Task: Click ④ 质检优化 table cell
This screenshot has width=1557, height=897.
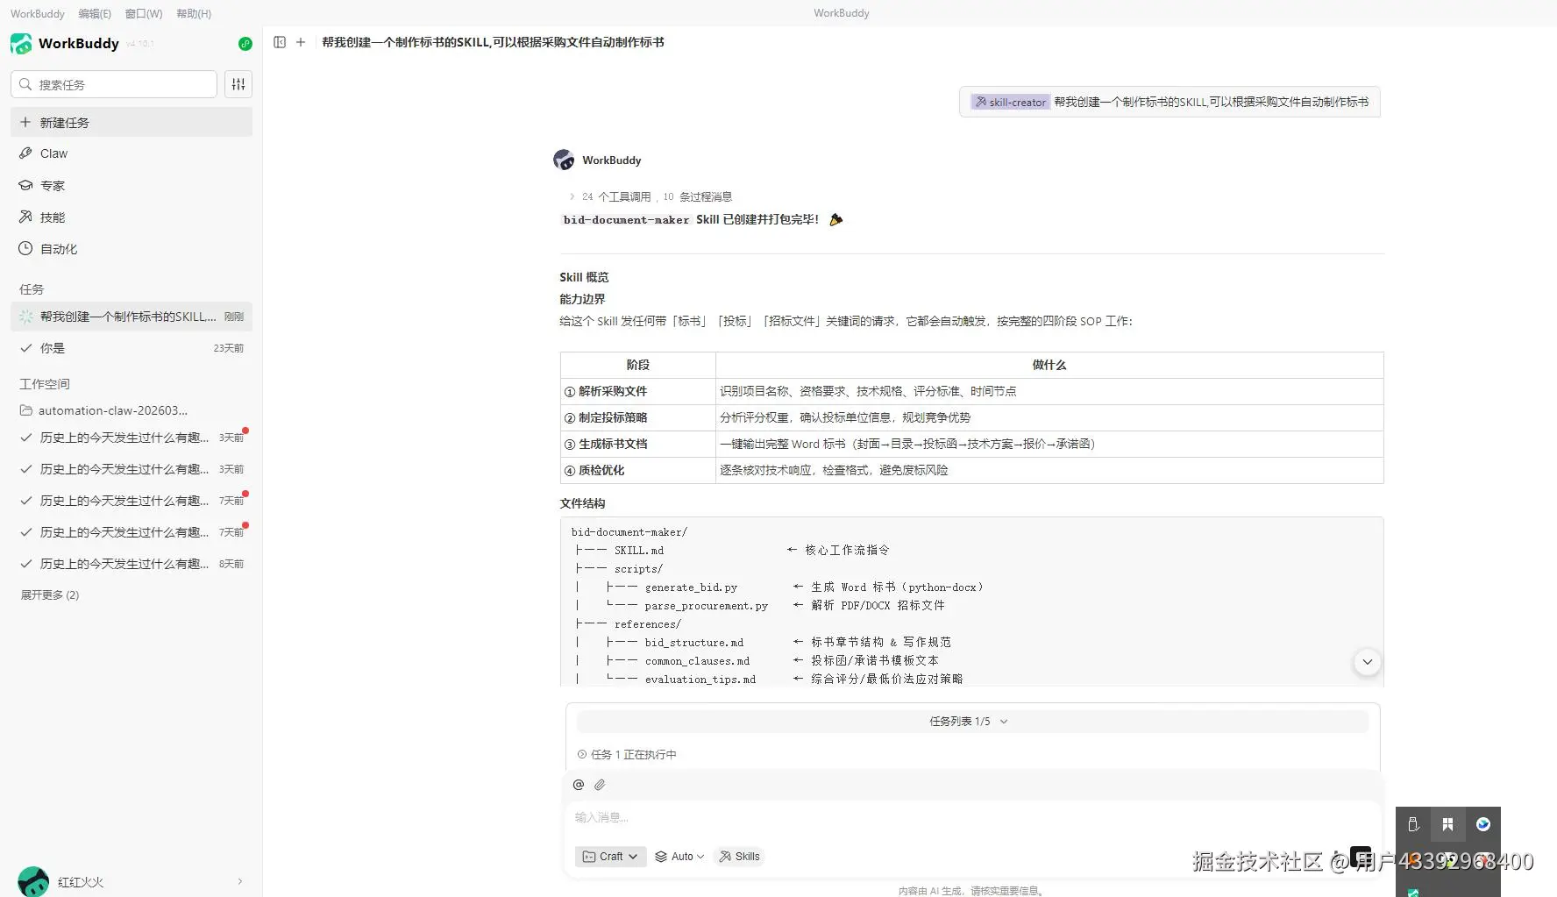Action: pos(638,470)
